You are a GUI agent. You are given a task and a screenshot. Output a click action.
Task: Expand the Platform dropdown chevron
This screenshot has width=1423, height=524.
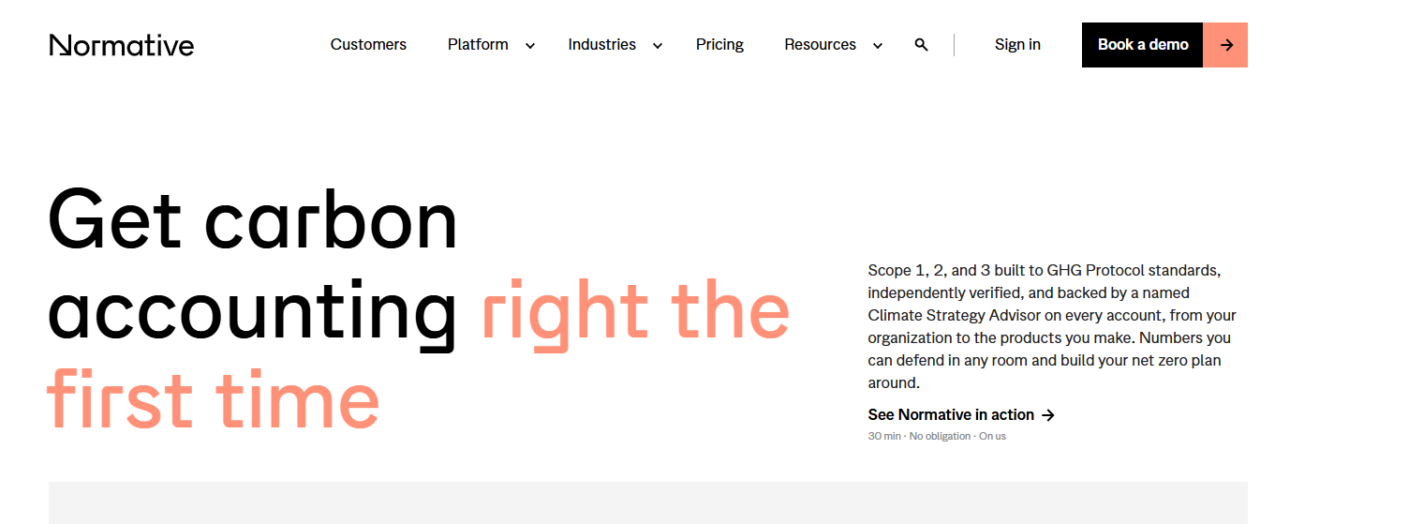pyautogui.click(x=530, y=46)
